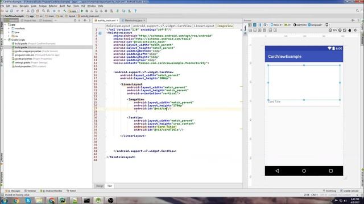Open the Nexus 4 device dropdown
This screenshot has height=204, width=364.
point(276,25)
